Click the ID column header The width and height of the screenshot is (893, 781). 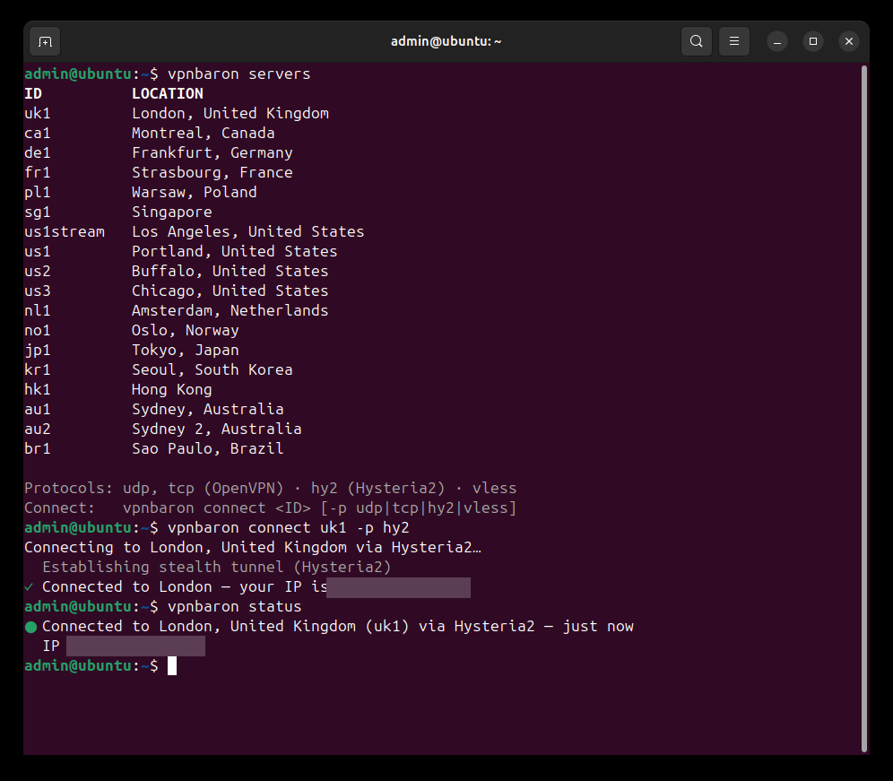[33, 94]
